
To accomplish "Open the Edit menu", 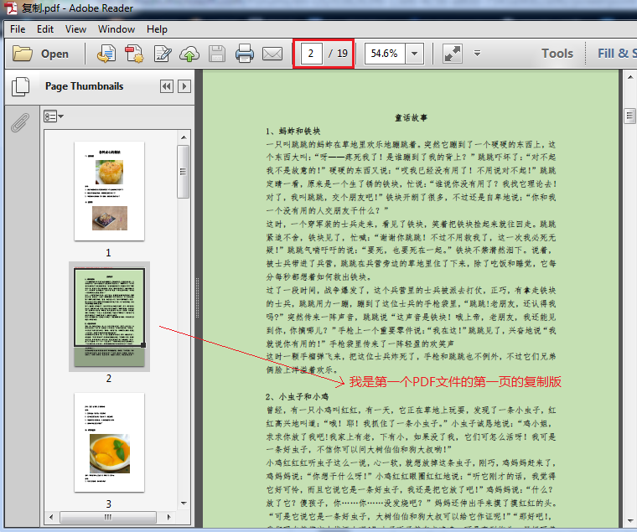I will click(x=45, y=29).
